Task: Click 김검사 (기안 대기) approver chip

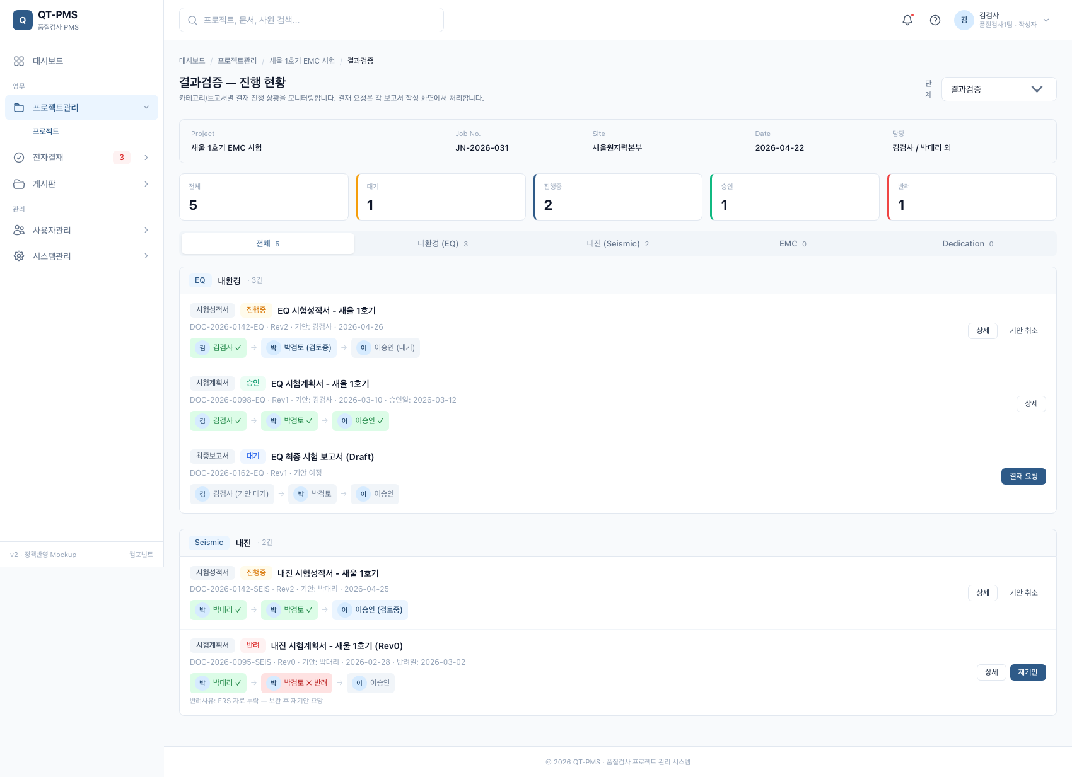Action: coord(231,494)
